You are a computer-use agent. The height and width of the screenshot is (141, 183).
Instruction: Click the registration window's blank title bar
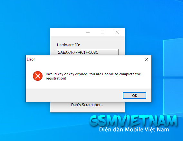click(x=67, y=32)
